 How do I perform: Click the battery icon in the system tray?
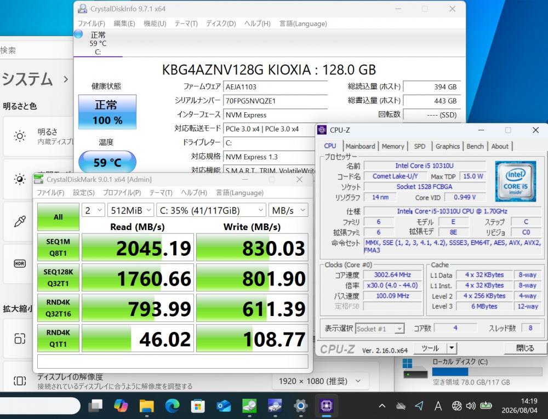486,406
